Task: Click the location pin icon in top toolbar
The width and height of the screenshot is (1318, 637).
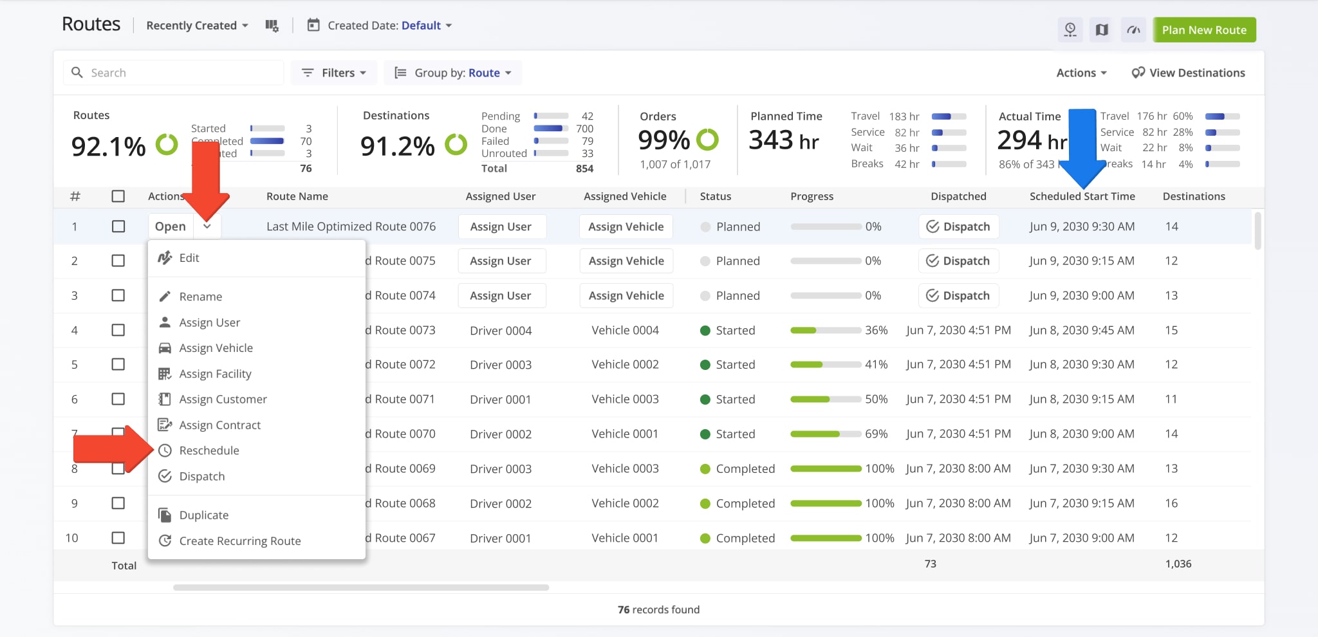Action: tap(1070, 30)
